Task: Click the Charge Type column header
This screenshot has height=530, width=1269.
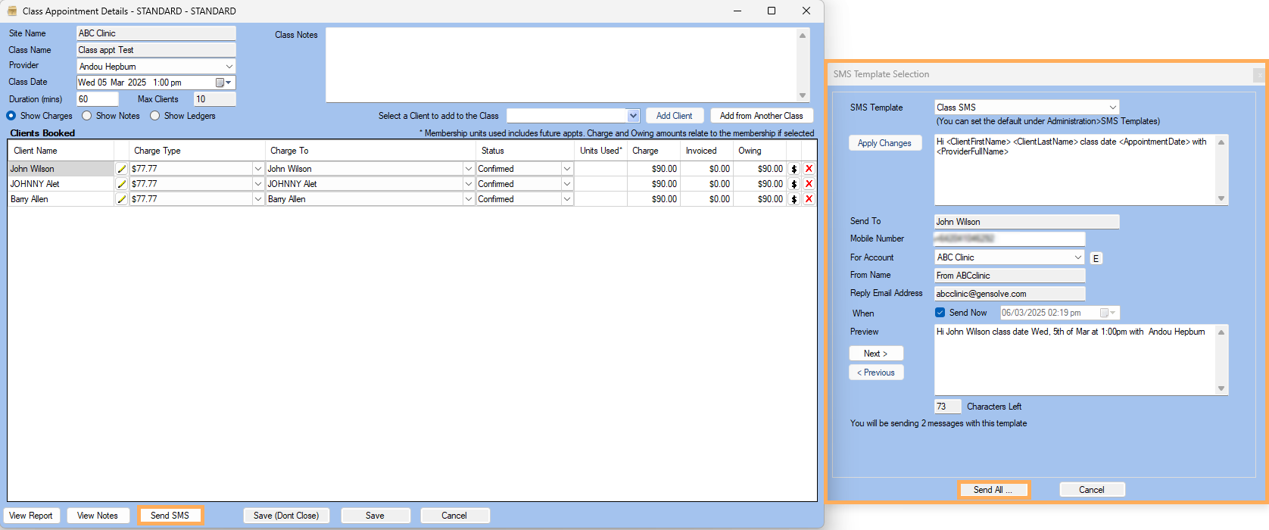Action: pyautogui.click(x=197, y=151)
